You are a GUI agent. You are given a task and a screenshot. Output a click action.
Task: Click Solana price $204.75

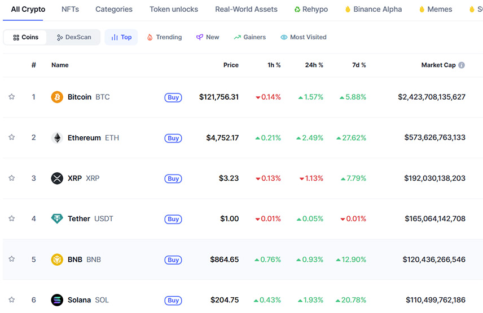(225, 300)
